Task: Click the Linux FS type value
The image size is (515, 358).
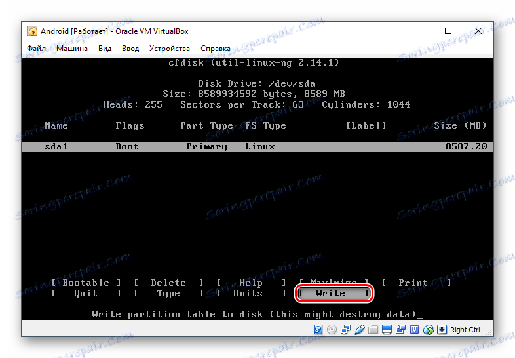Action: click(260, 147)
